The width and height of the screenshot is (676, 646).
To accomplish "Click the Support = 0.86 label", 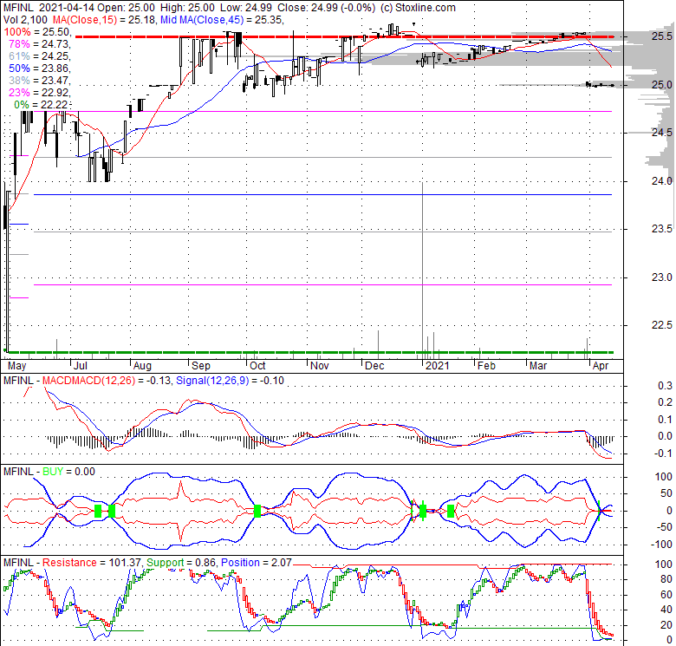I will 179,563.
